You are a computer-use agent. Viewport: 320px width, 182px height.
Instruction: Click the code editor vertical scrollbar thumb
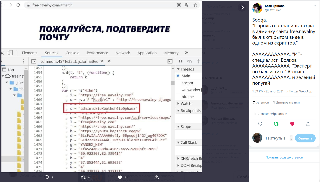(173, 83)
